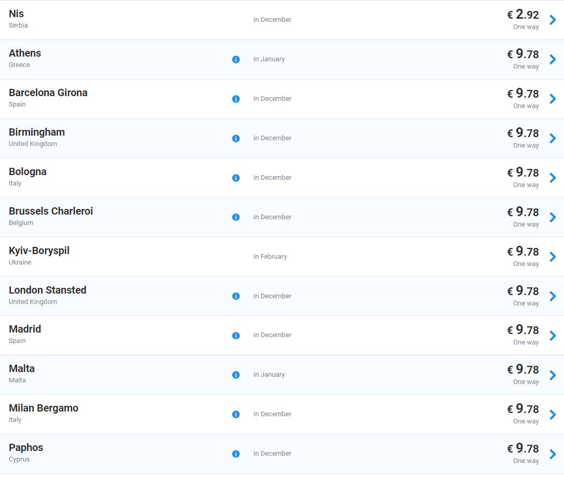Show info for the Malta flight

(x=236, y=375)
